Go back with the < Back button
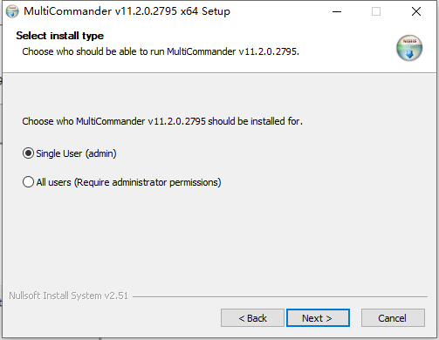439x340 pixels. (x=252, y=318)
